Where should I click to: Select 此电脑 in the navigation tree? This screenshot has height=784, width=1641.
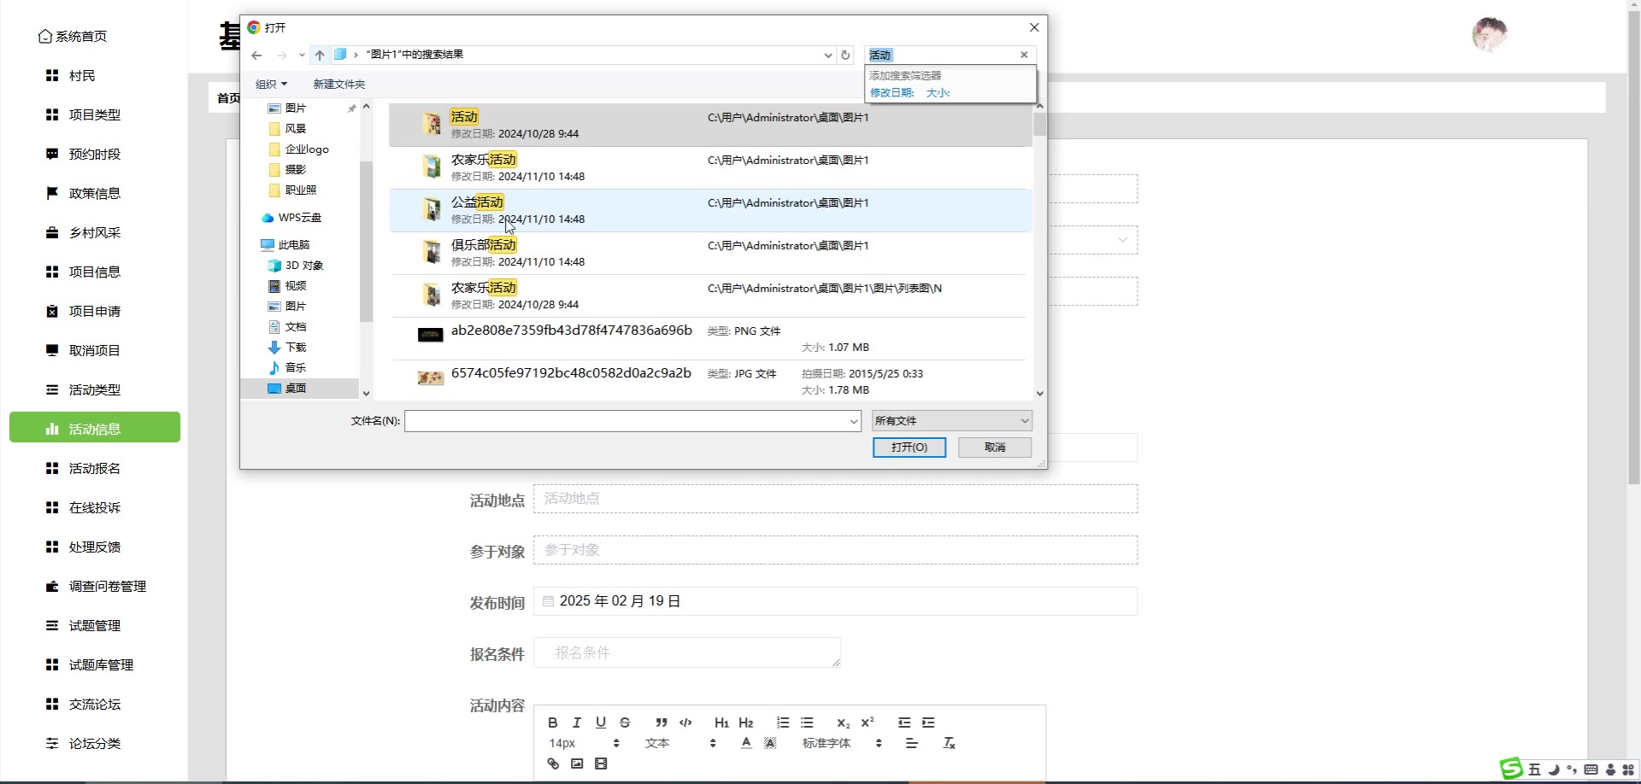click(293, 244)
